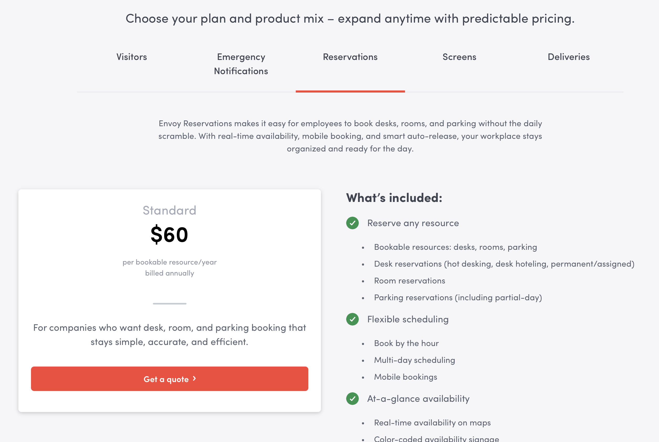This screenshot has width=659, height=442.
Task: Select the Reservations tab
Action: pyautogui.click(x=350, y=57)
